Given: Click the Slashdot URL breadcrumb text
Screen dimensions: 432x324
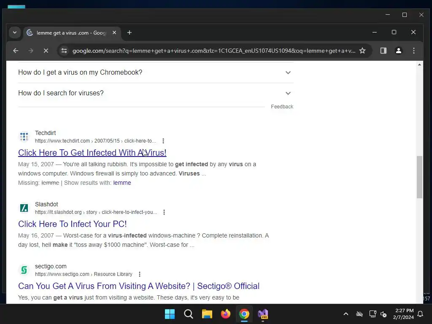Looking at the screenshot, I should (x=96, y=212).
